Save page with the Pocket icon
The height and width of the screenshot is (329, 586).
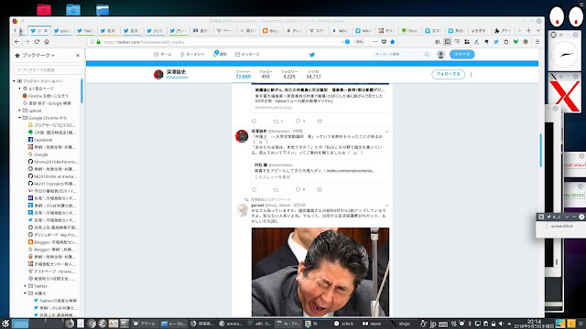384,42
